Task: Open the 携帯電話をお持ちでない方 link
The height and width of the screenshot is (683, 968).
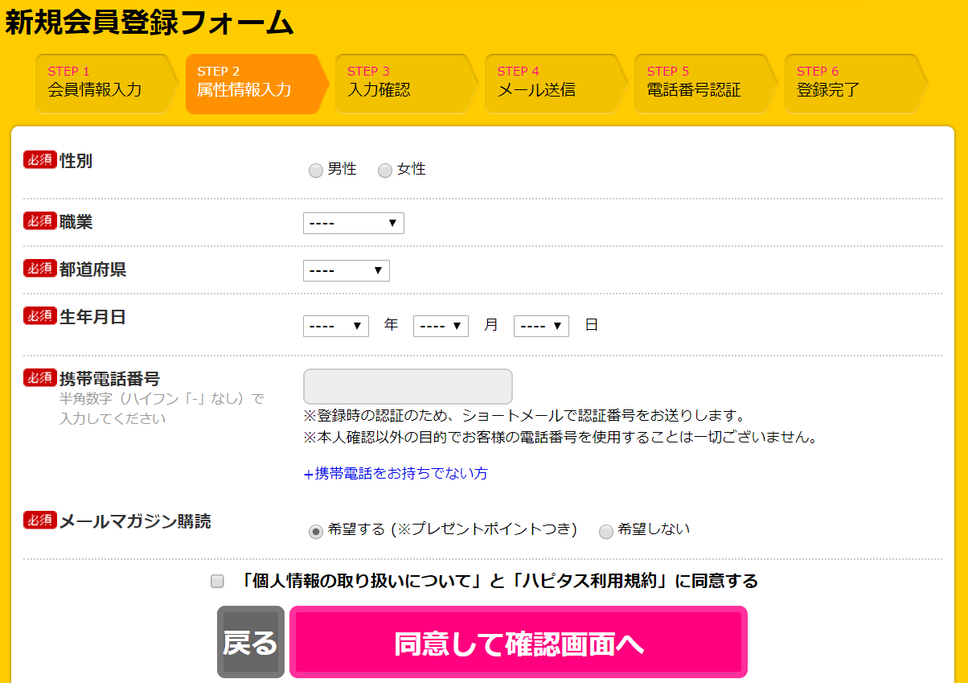Action: [x=396, y=473]
